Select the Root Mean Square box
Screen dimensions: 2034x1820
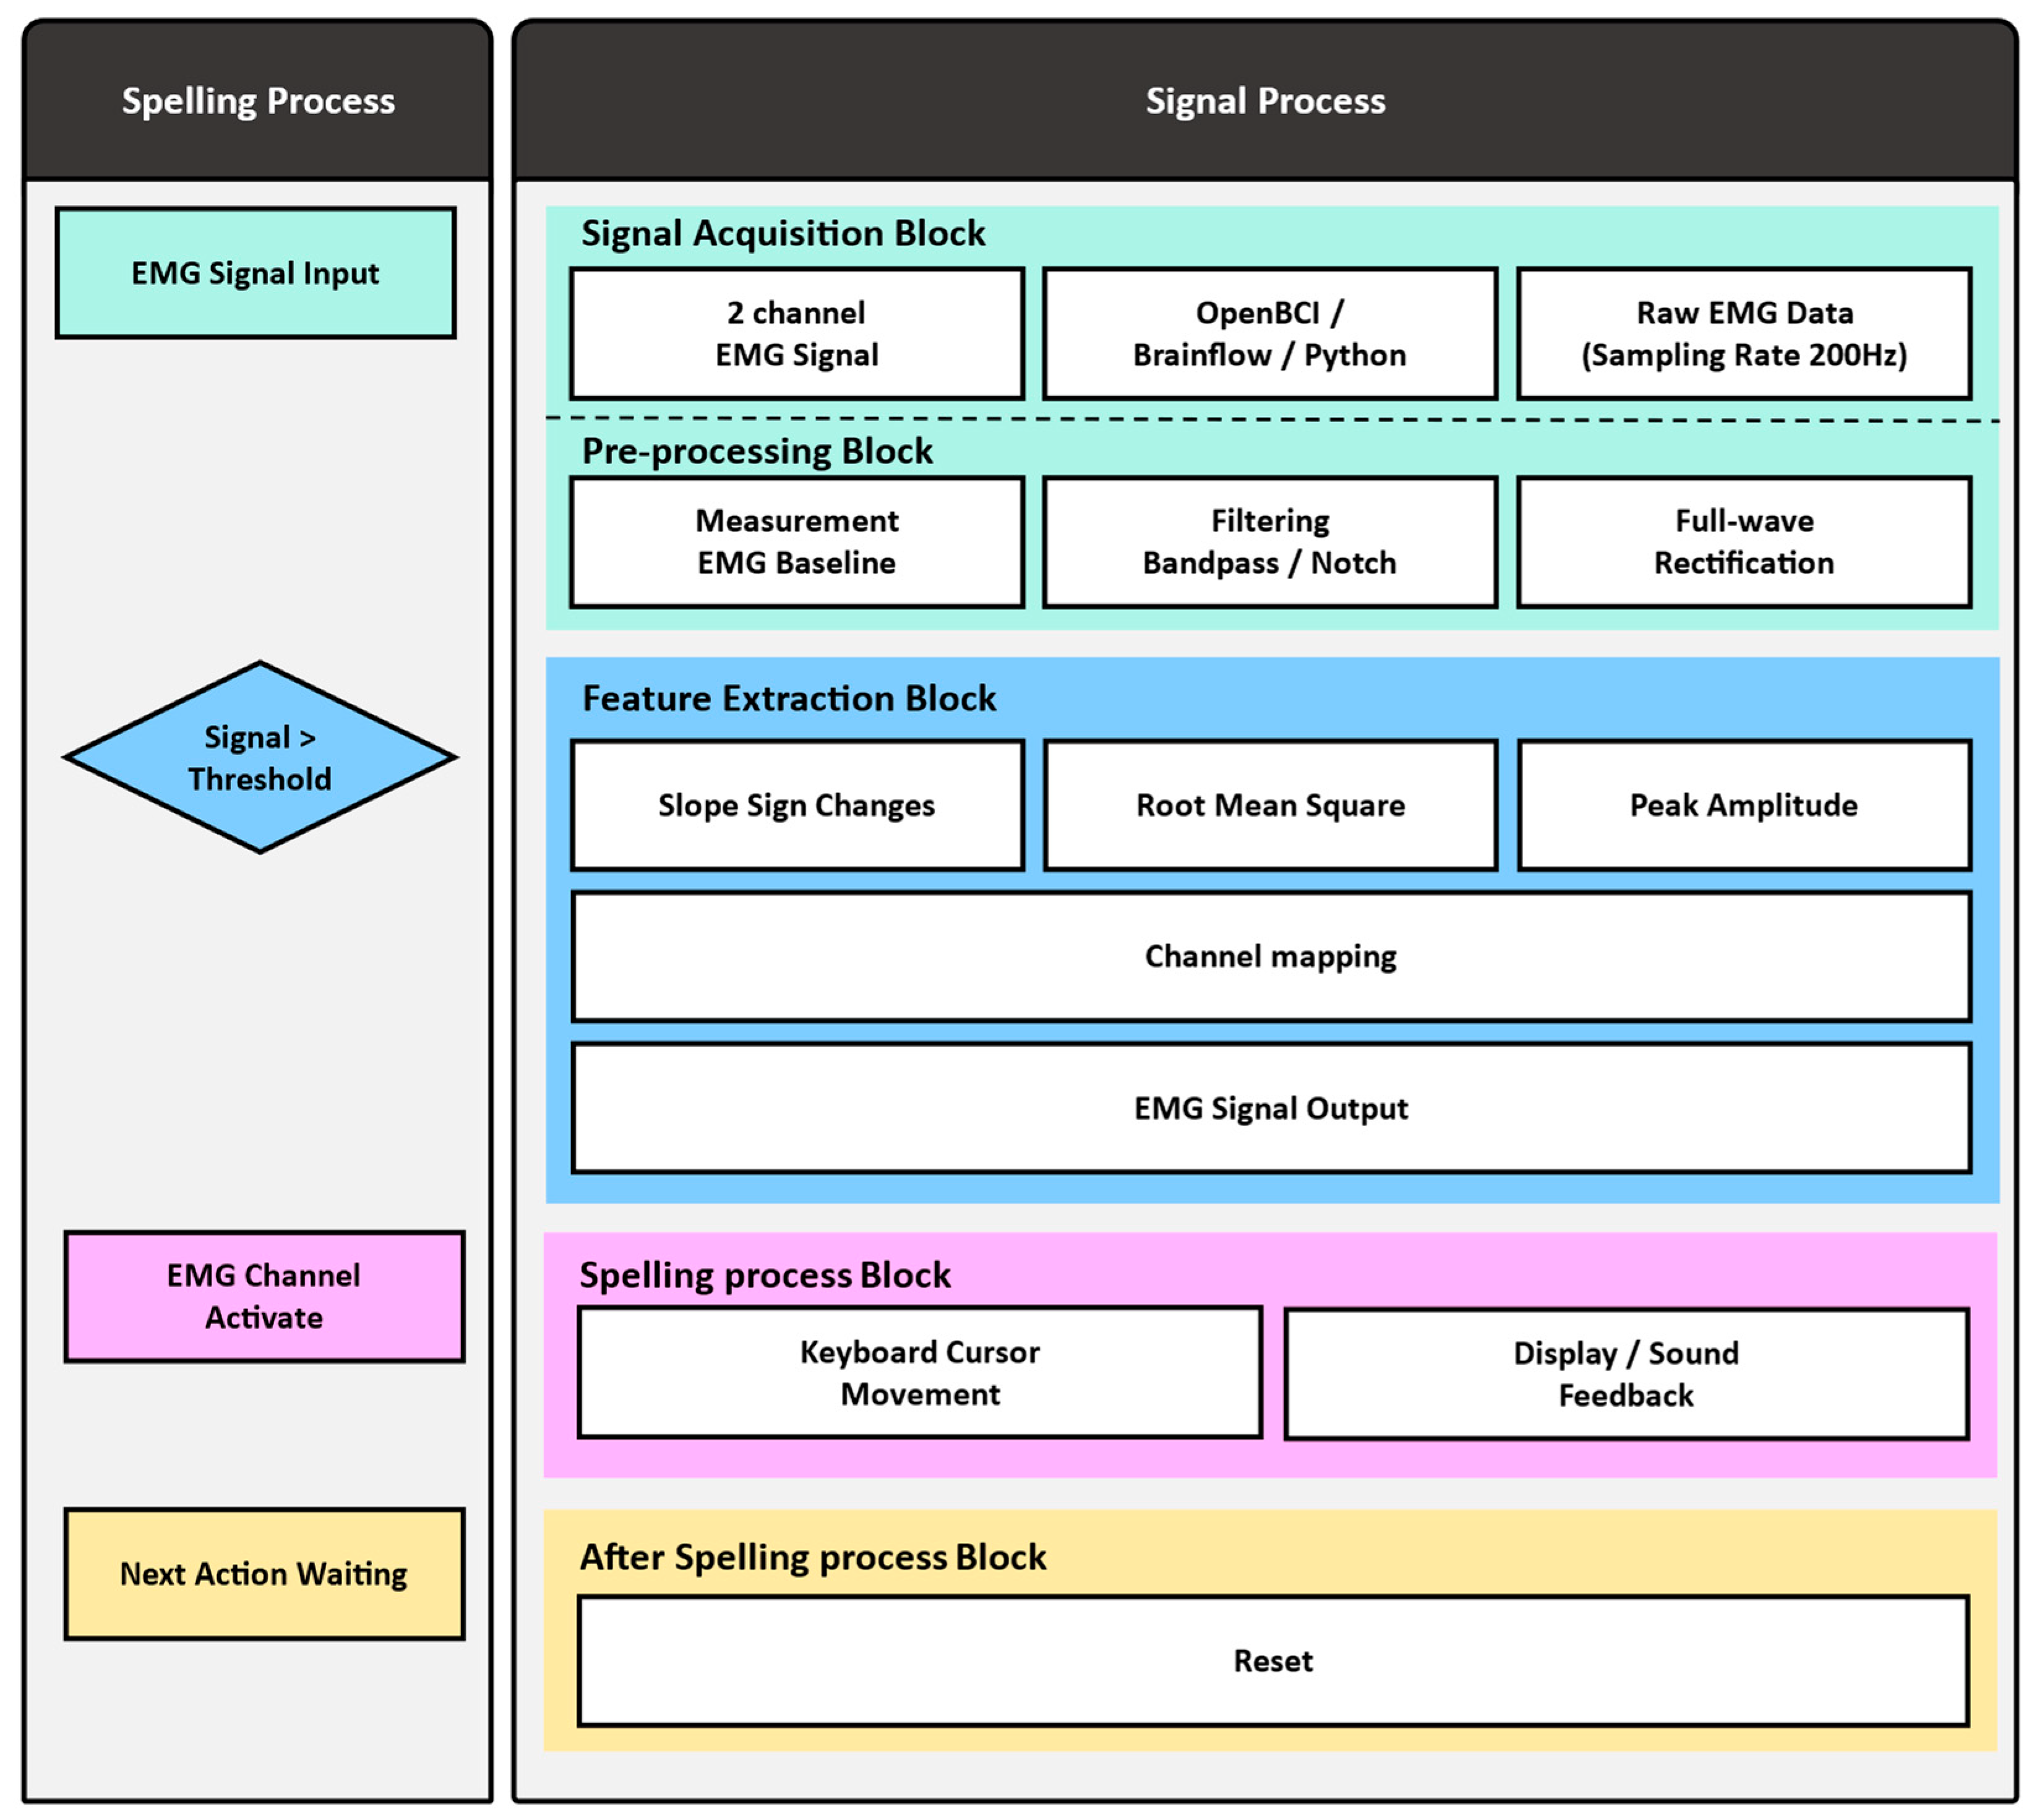[1270, 805]
